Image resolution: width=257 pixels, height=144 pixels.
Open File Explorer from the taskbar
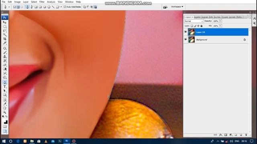click(x=32, y=141)
